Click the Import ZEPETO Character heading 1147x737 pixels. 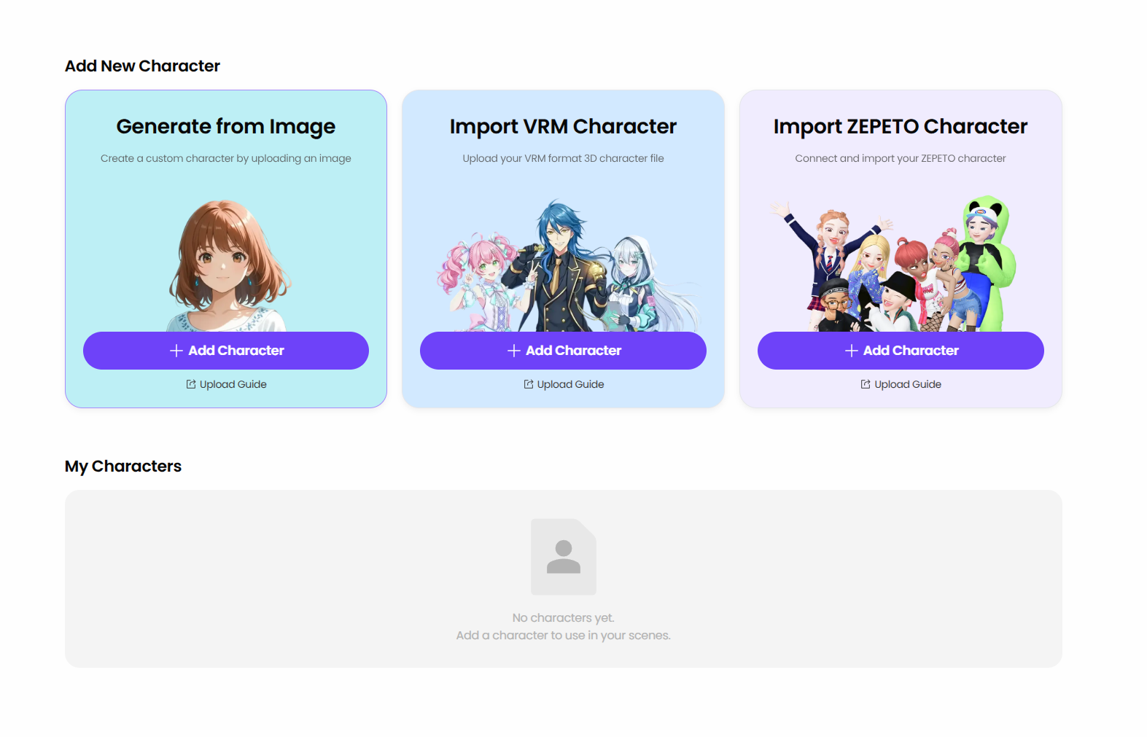[x=901, y=127]
